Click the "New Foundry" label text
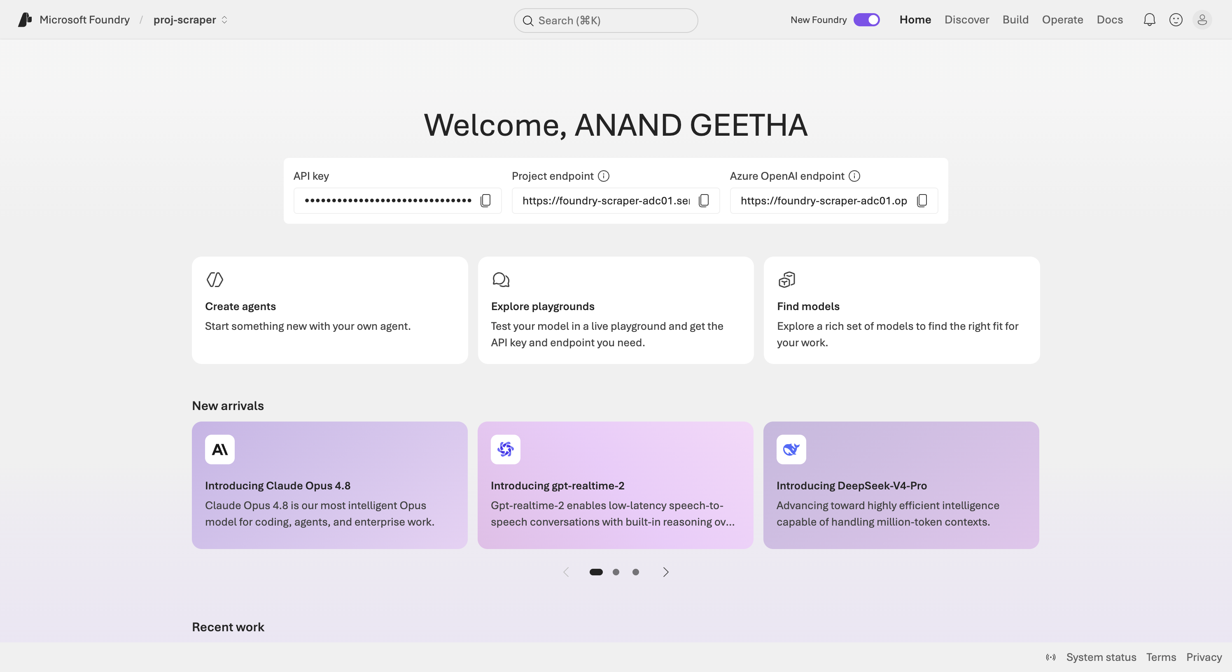 tap(818, 20)
